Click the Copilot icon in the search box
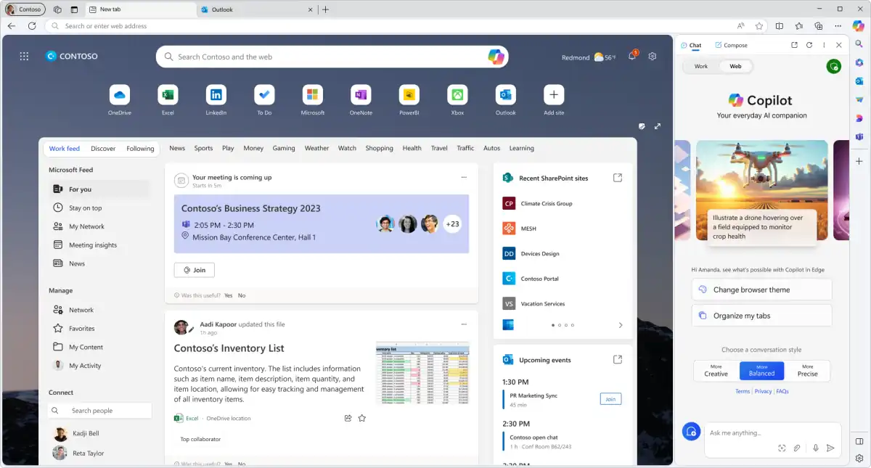Screen dimensions: 871x468 (x=496, y=57)
